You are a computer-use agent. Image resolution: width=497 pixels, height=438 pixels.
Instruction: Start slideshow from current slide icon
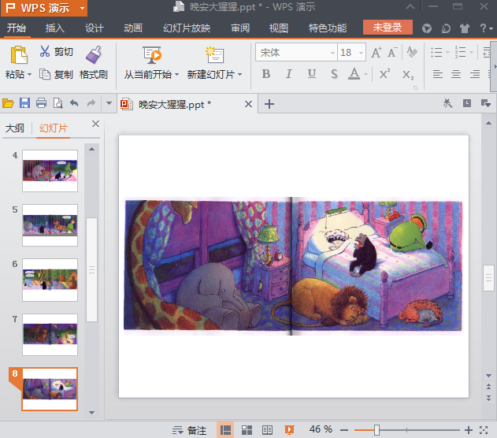coord(152,55)
